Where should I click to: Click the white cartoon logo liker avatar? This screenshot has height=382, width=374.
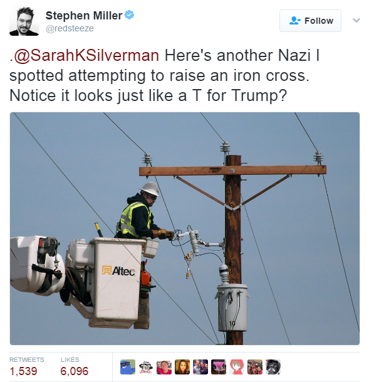pos(146,367)
